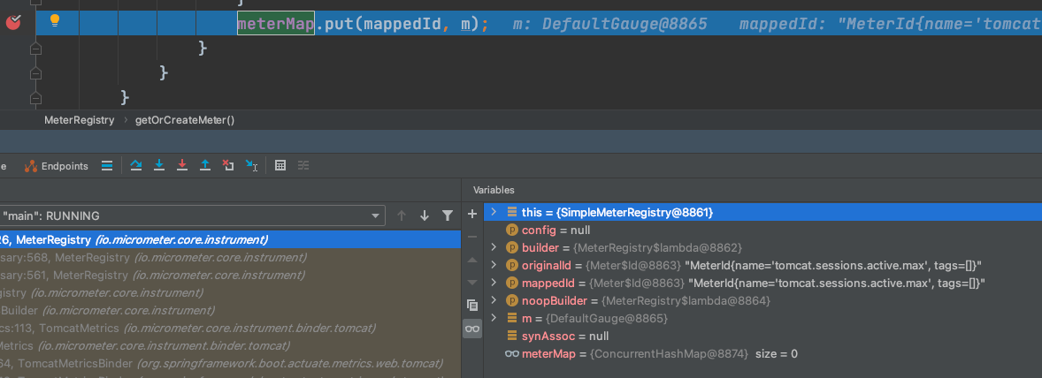Select the highlighted MeterRegistry stack frame
The height and width of the screenshot is (378, 1042).
pyautogui.click(x=230, y=239)
